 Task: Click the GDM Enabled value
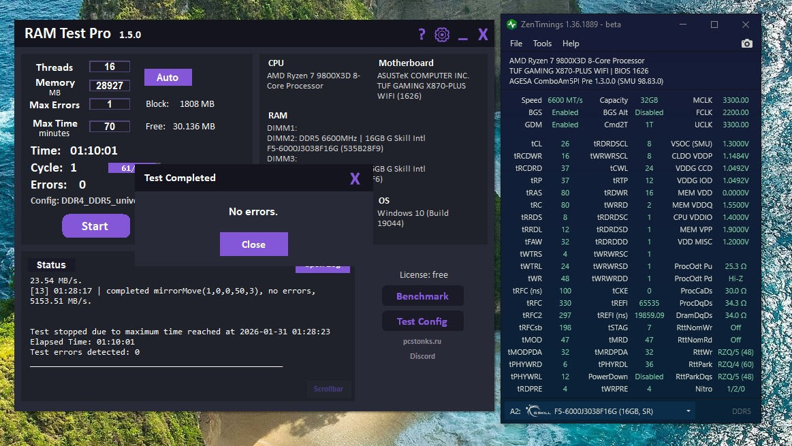coord(565,125)
